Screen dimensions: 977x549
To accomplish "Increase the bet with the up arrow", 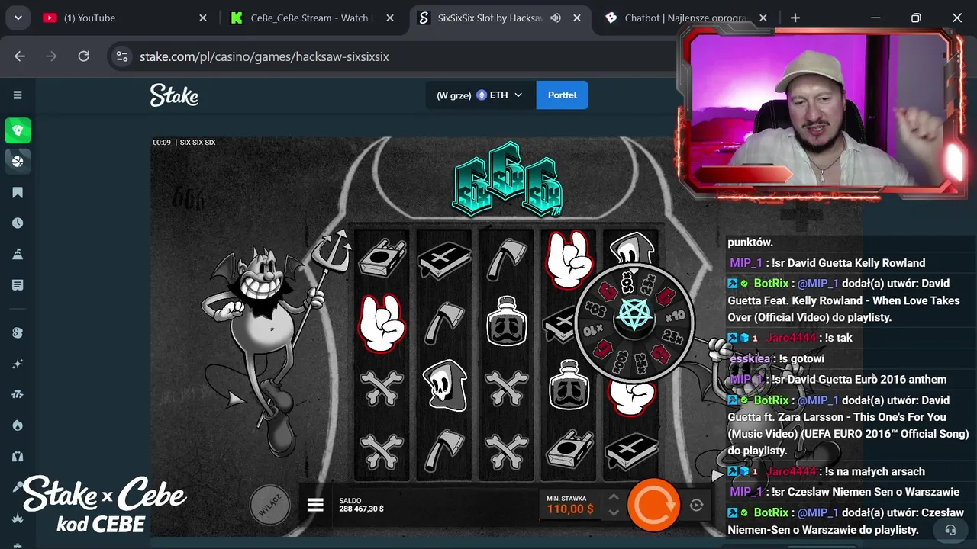I will coord(614,496).
